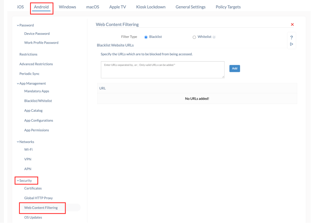
Task: Open the Kiosk Lockdown tab
Action: point(151,7)
